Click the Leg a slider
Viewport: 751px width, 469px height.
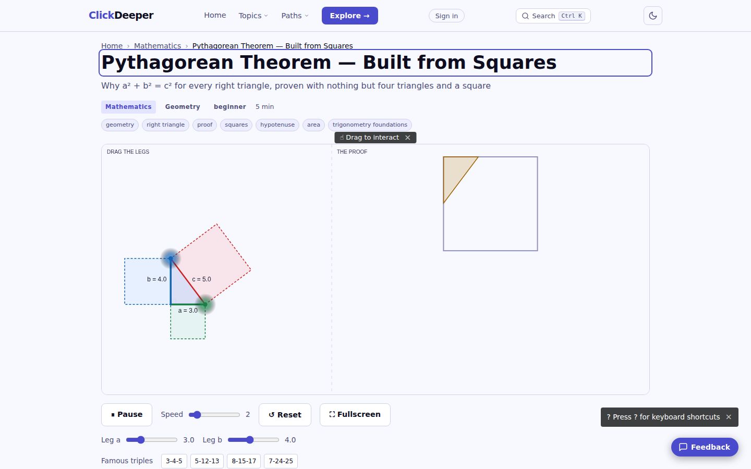coord(152,440)
